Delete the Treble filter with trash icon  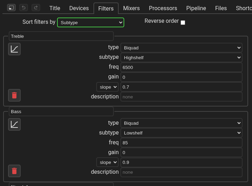click(x=14, y=95)
